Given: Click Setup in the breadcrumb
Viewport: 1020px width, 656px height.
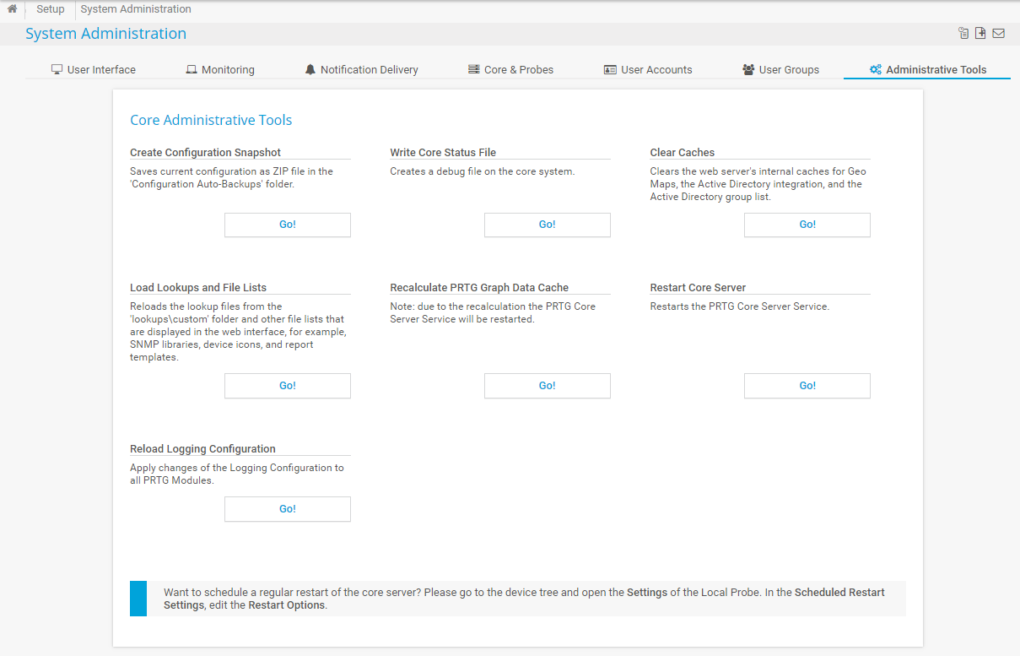Looking at the screenshot, I should click(51, 9).
